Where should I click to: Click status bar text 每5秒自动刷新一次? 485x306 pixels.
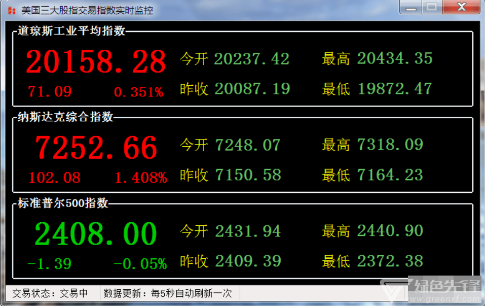[x=191, y=293]
